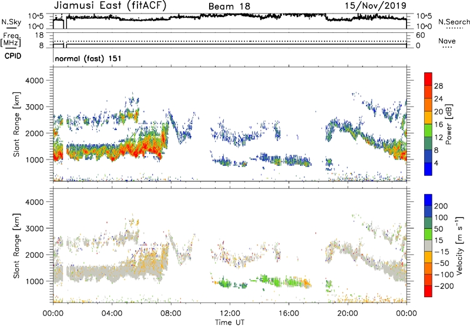Click the 'N.Search' legend label
470x326 pixels.
(x=454, y=22)
